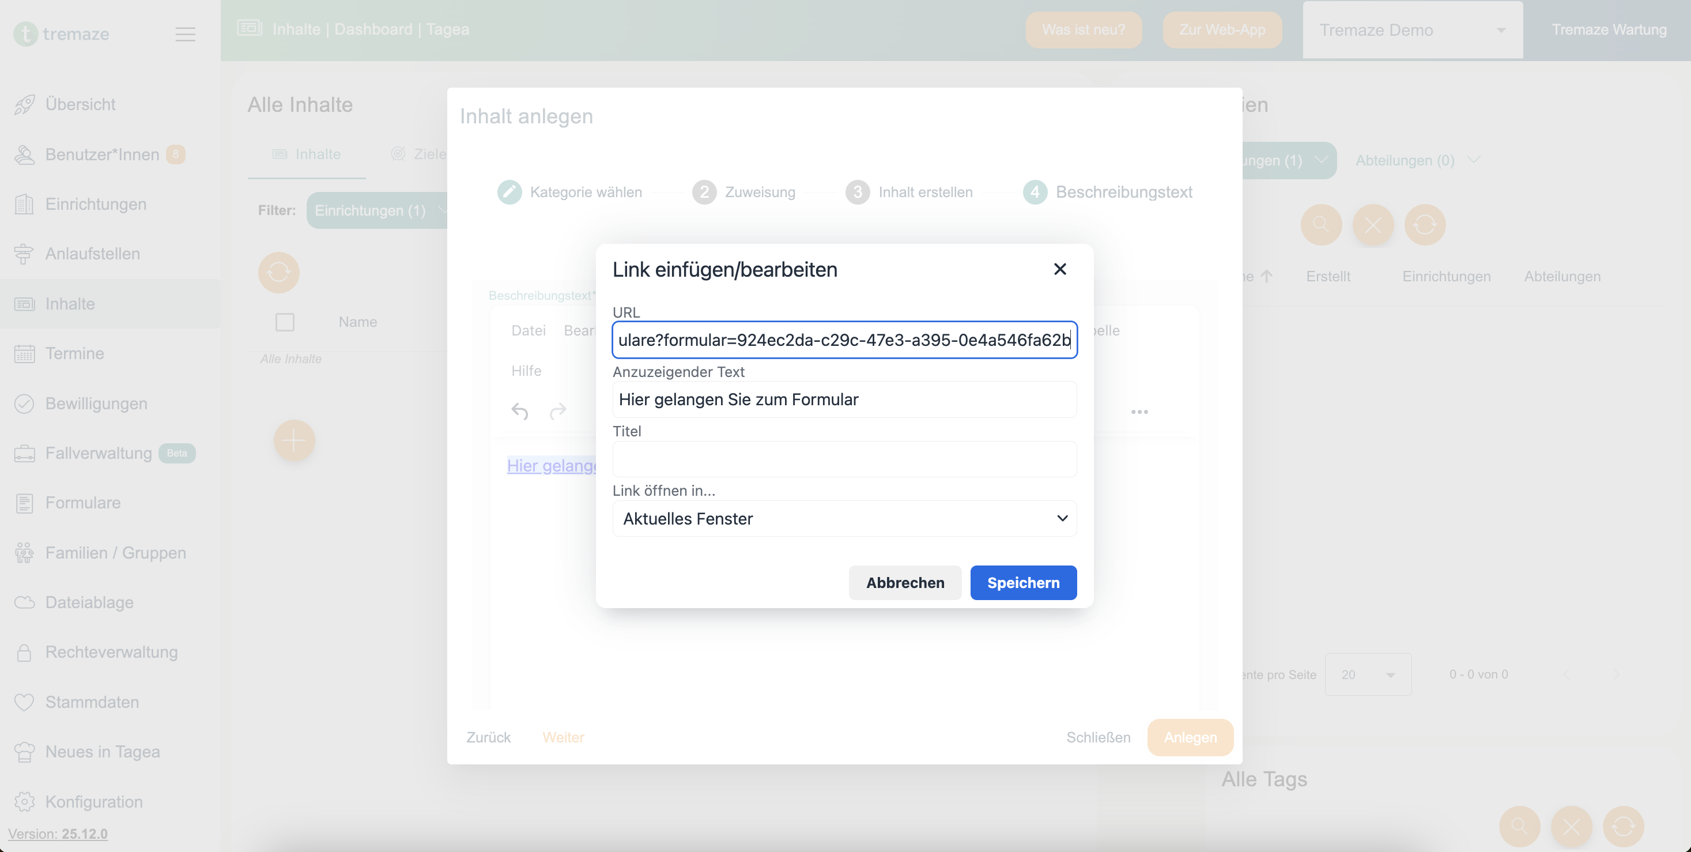Go to step 2 Zuweisung
The image size is (1691, 852).
743,193
